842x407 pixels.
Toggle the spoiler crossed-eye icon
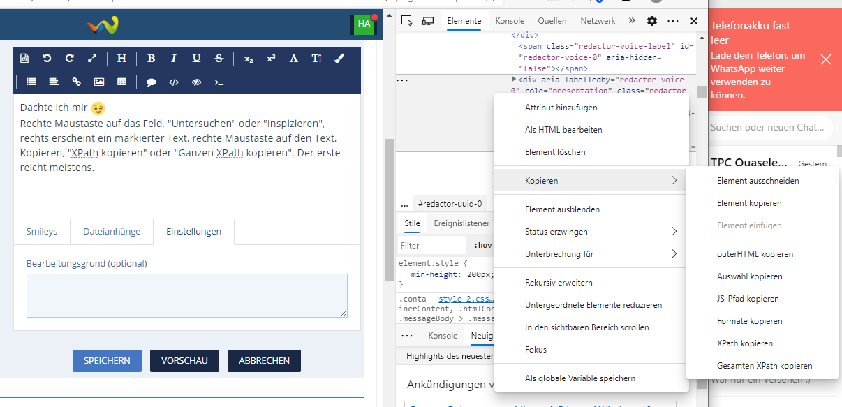click(196, 82)
